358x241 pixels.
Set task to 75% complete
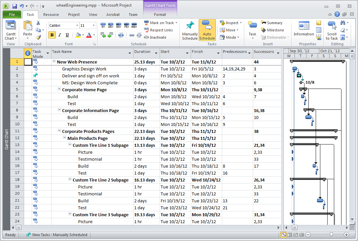pyautogui.click(x=126, y=25)
